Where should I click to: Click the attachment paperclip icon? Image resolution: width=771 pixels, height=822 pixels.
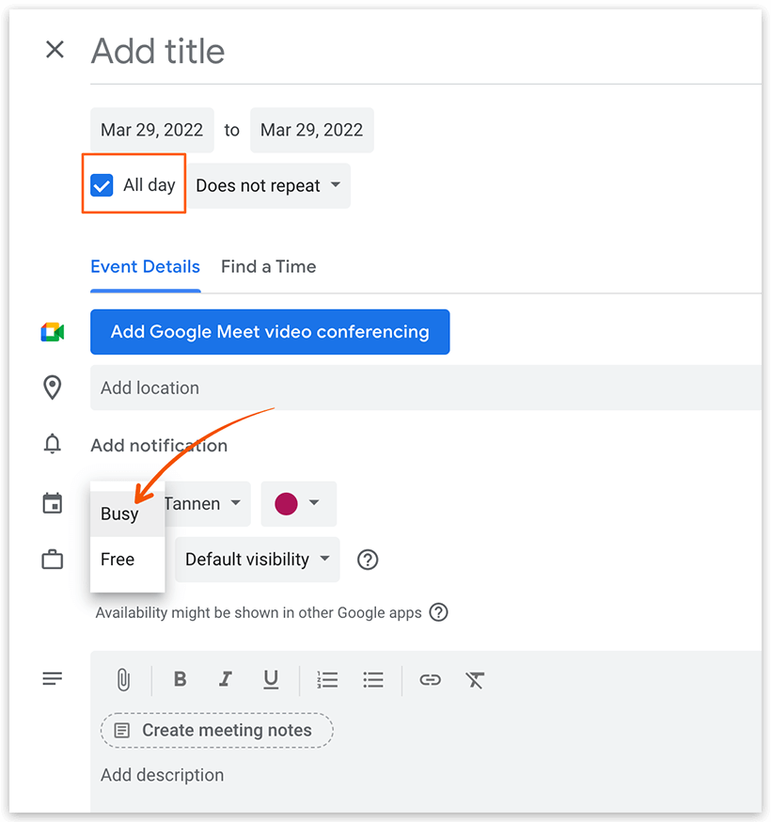click(x=122, y=679)
